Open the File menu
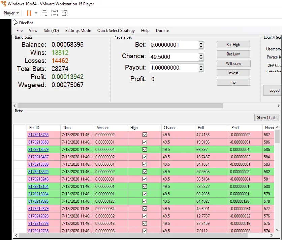This screenshot has width=282, height=240. (20, 31)
